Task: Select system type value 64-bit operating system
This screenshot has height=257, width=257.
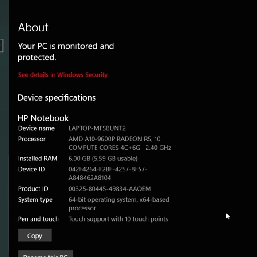Action: click(119, 204)
